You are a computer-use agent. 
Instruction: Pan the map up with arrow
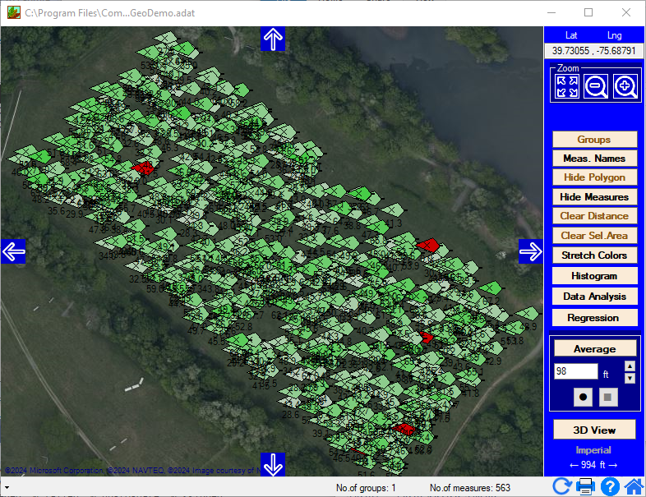point(273,39)
